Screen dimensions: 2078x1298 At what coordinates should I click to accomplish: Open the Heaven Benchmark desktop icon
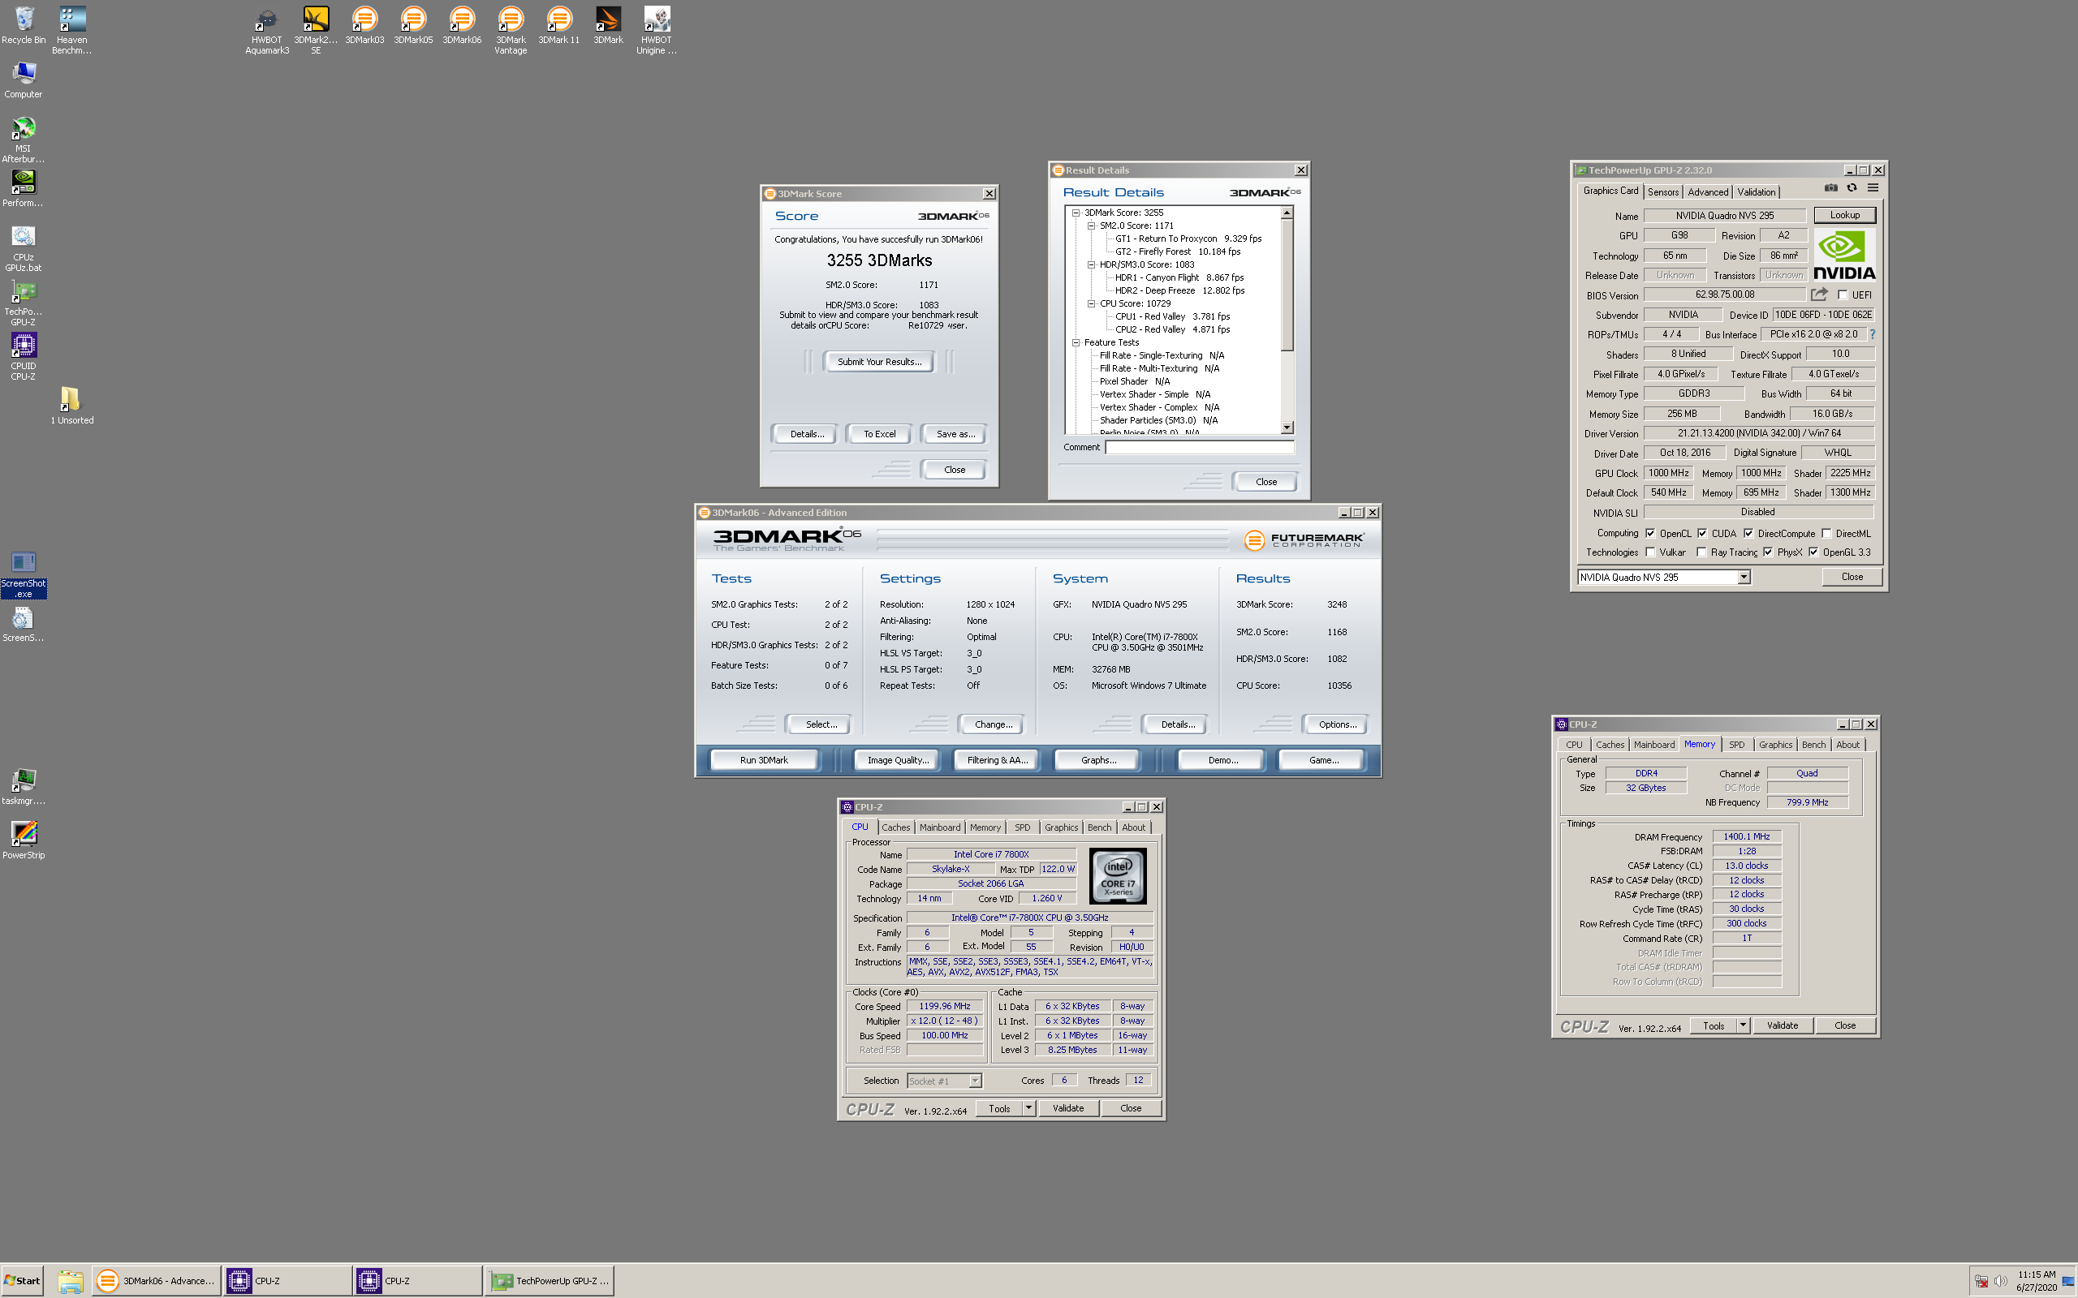point(72,30)
